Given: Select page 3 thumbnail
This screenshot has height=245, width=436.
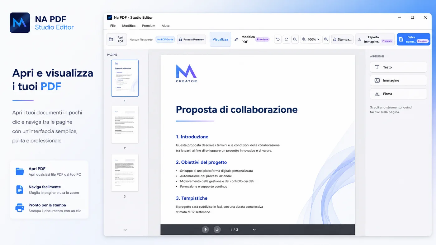Looking at the screenshot, I should pos(125,173).
